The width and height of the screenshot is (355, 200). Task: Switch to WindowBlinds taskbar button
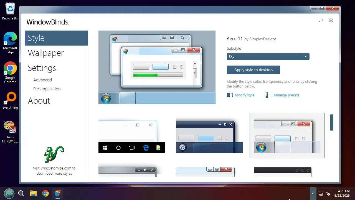point(57,193)
